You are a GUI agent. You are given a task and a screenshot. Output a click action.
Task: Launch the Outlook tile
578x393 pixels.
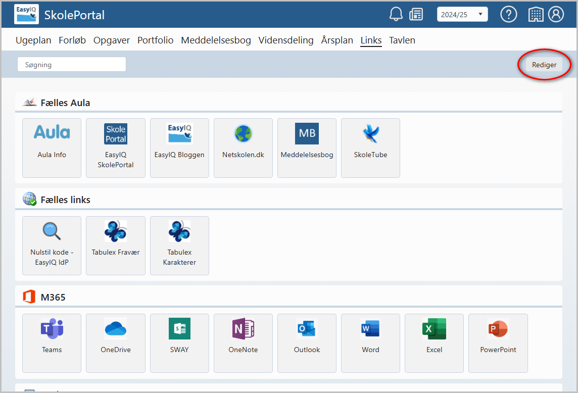click(x=307, y=343)
